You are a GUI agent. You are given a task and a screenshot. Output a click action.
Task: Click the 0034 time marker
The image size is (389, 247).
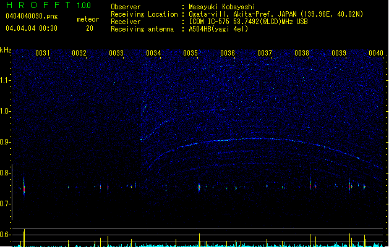tap(153, 53)
